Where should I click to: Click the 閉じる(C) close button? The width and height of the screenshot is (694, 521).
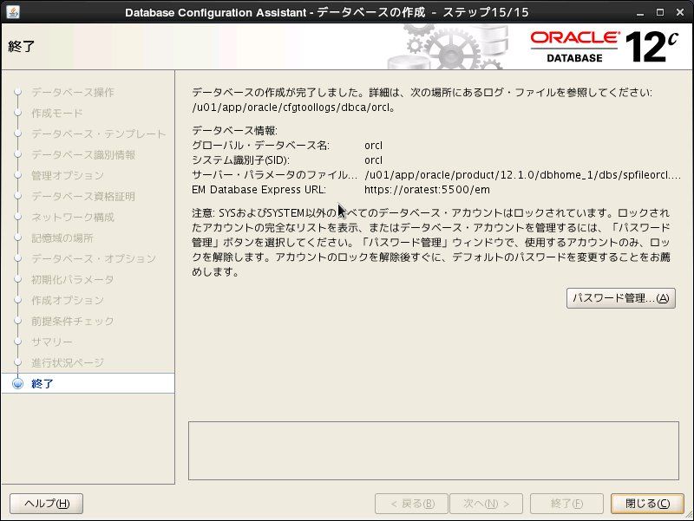coord(647,504)
